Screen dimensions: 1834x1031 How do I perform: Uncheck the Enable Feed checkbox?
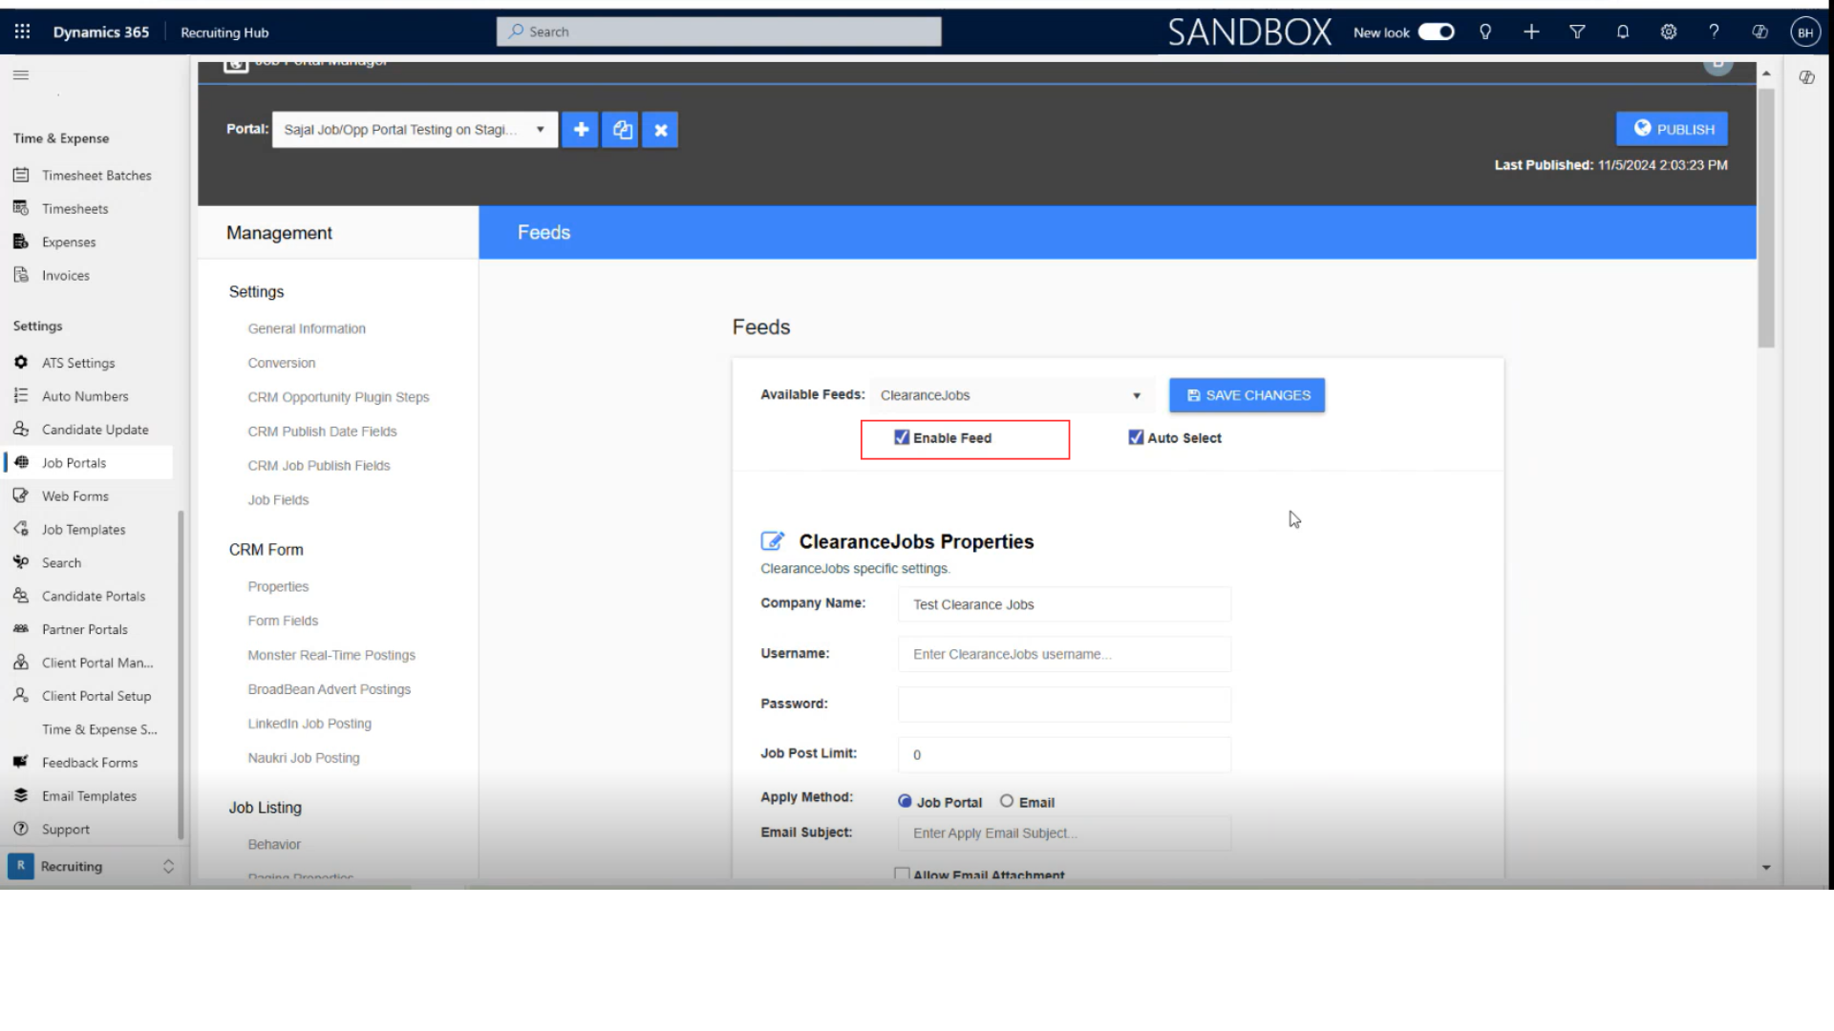pos(901,437)
